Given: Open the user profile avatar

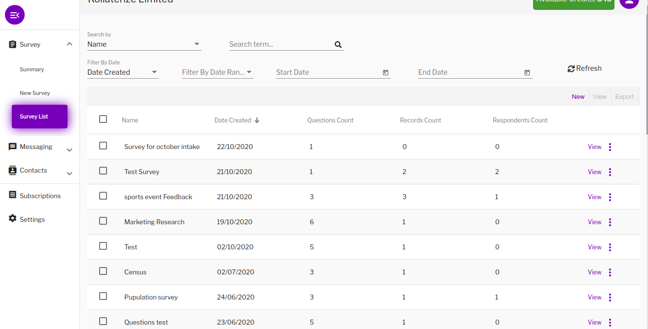Looking at the screenshot, I should coord(629,2).
